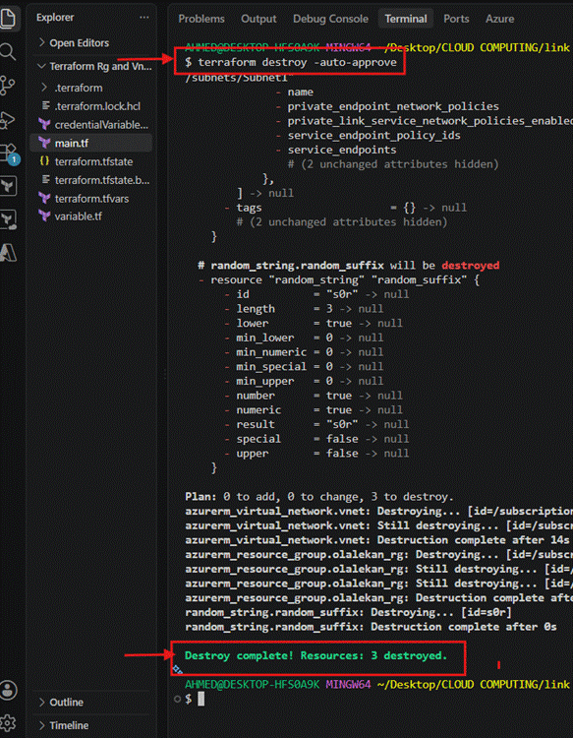Click the braces icon beside terraform.tfstate
The image size is (573, 738).
click(44, 161)
